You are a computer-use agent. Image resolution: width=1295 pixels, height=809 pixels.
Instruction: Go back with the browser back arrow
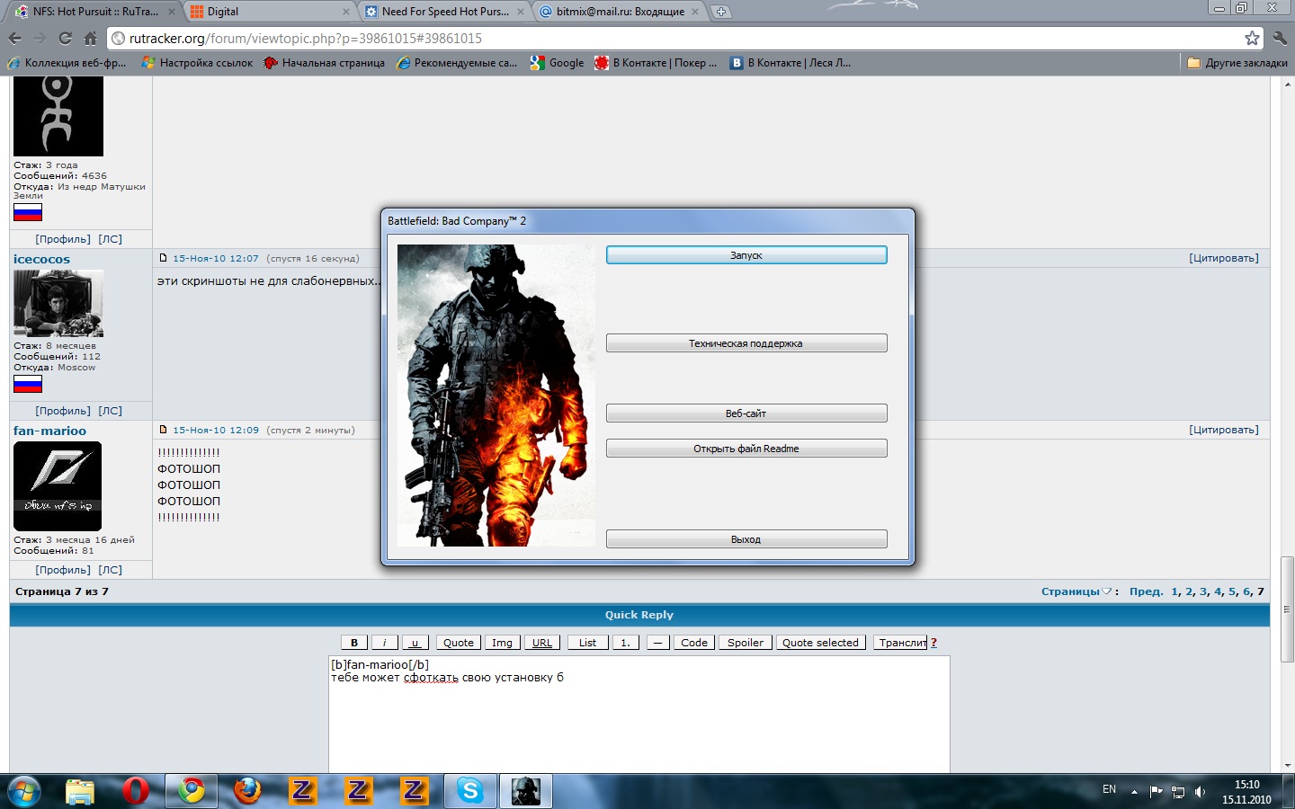pyautogui.click(x=14, y=38)
